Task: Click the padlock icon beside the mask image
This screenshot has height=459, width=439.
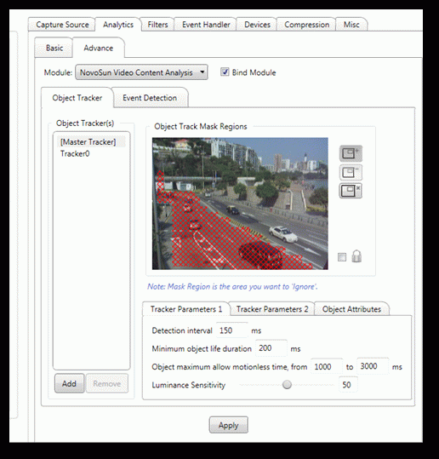Action: (x=356, y=256)
